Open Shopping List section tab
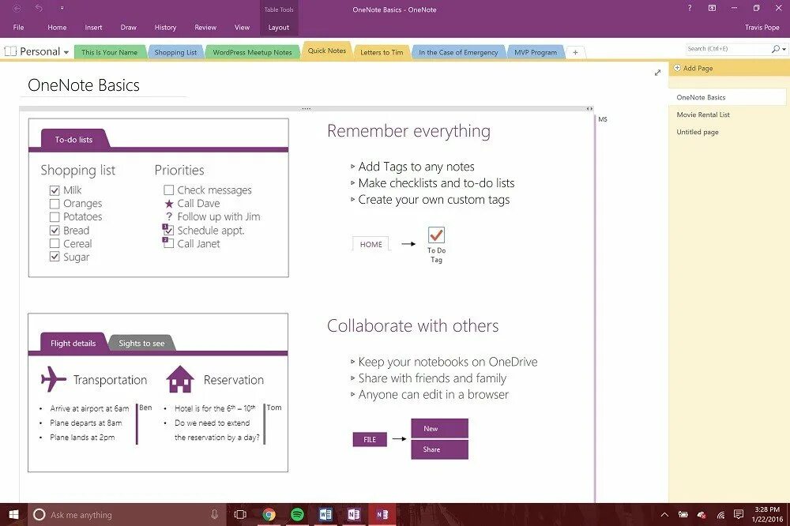 [x=175, y=52]
